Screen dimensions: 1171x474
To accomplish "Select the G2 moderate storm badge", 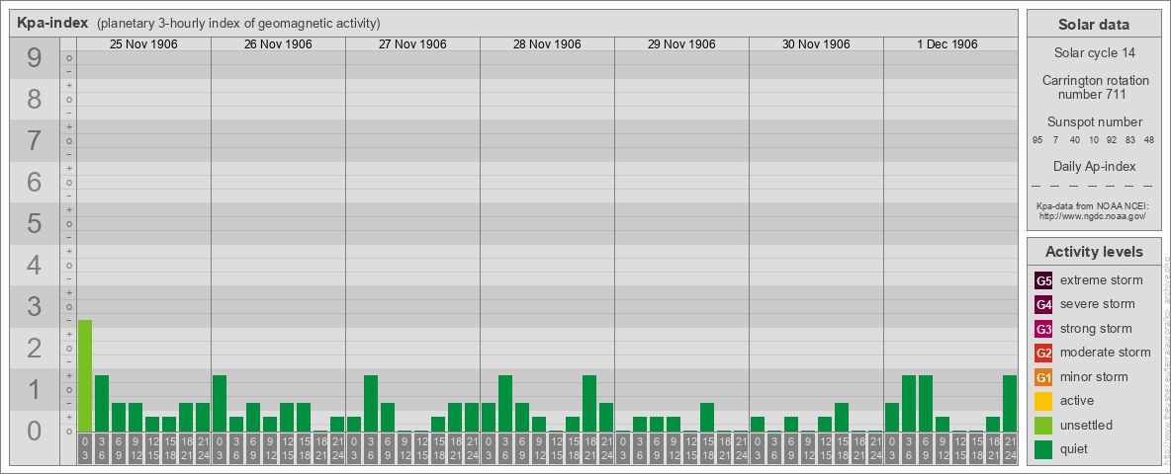I will coord(1043,353).
